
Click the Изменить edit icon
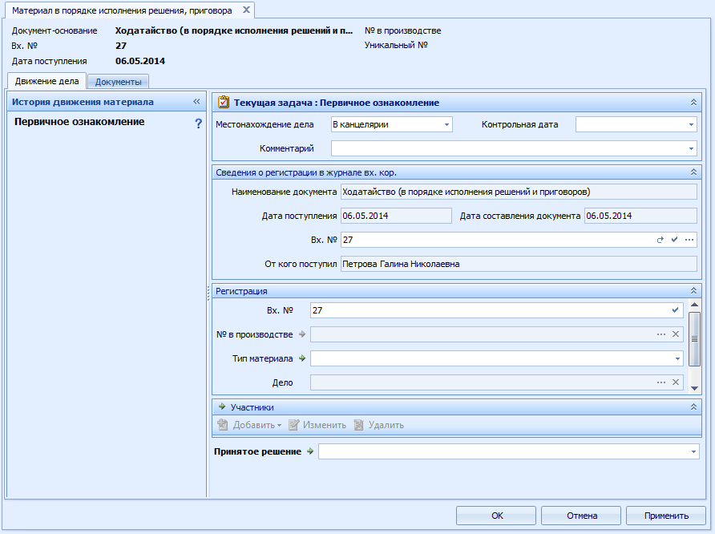293,425
